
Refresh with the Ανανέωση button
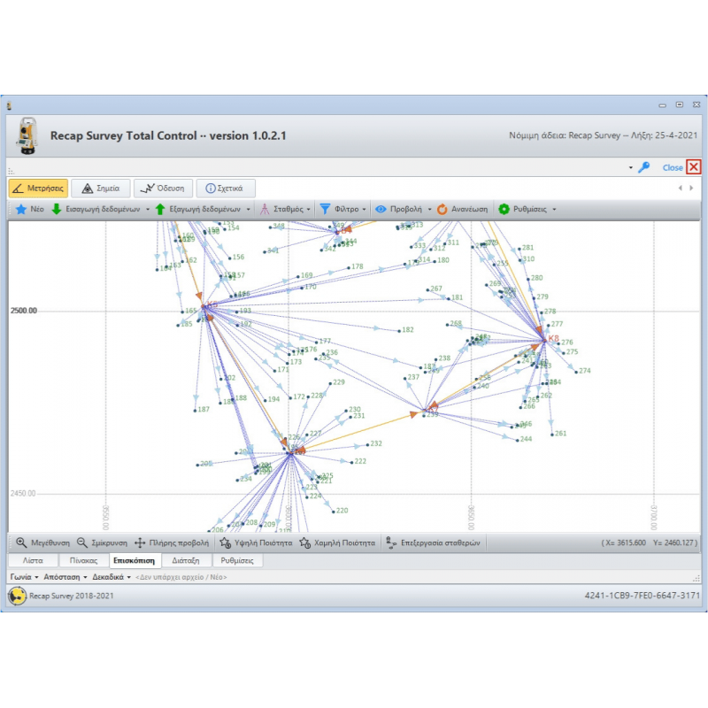458,210
